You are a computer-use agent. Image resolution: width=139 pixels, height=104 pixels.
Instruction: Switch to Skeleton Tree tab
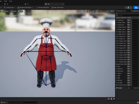click(122, 11)
